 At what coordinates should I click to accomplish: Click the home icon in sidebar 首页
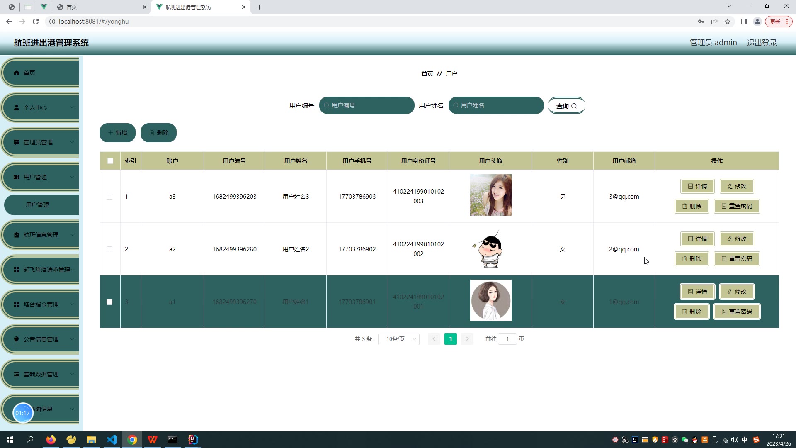[17, 73]
